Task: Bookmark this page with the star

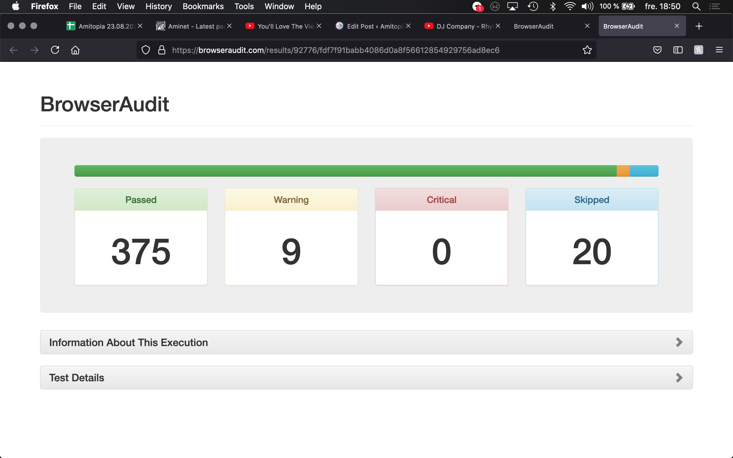Action: pyautogui.click(x=587, y=50)
